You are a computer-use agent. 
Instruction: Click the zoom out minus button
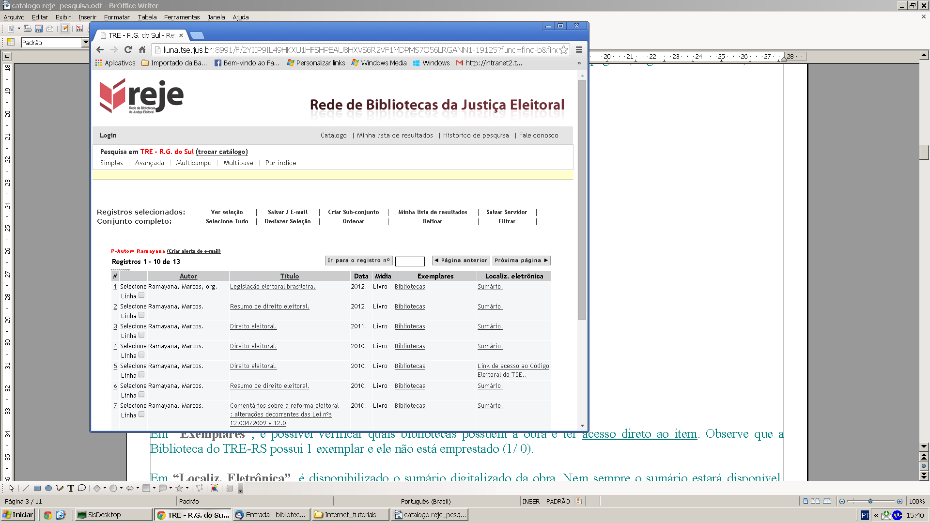(842, 501)
